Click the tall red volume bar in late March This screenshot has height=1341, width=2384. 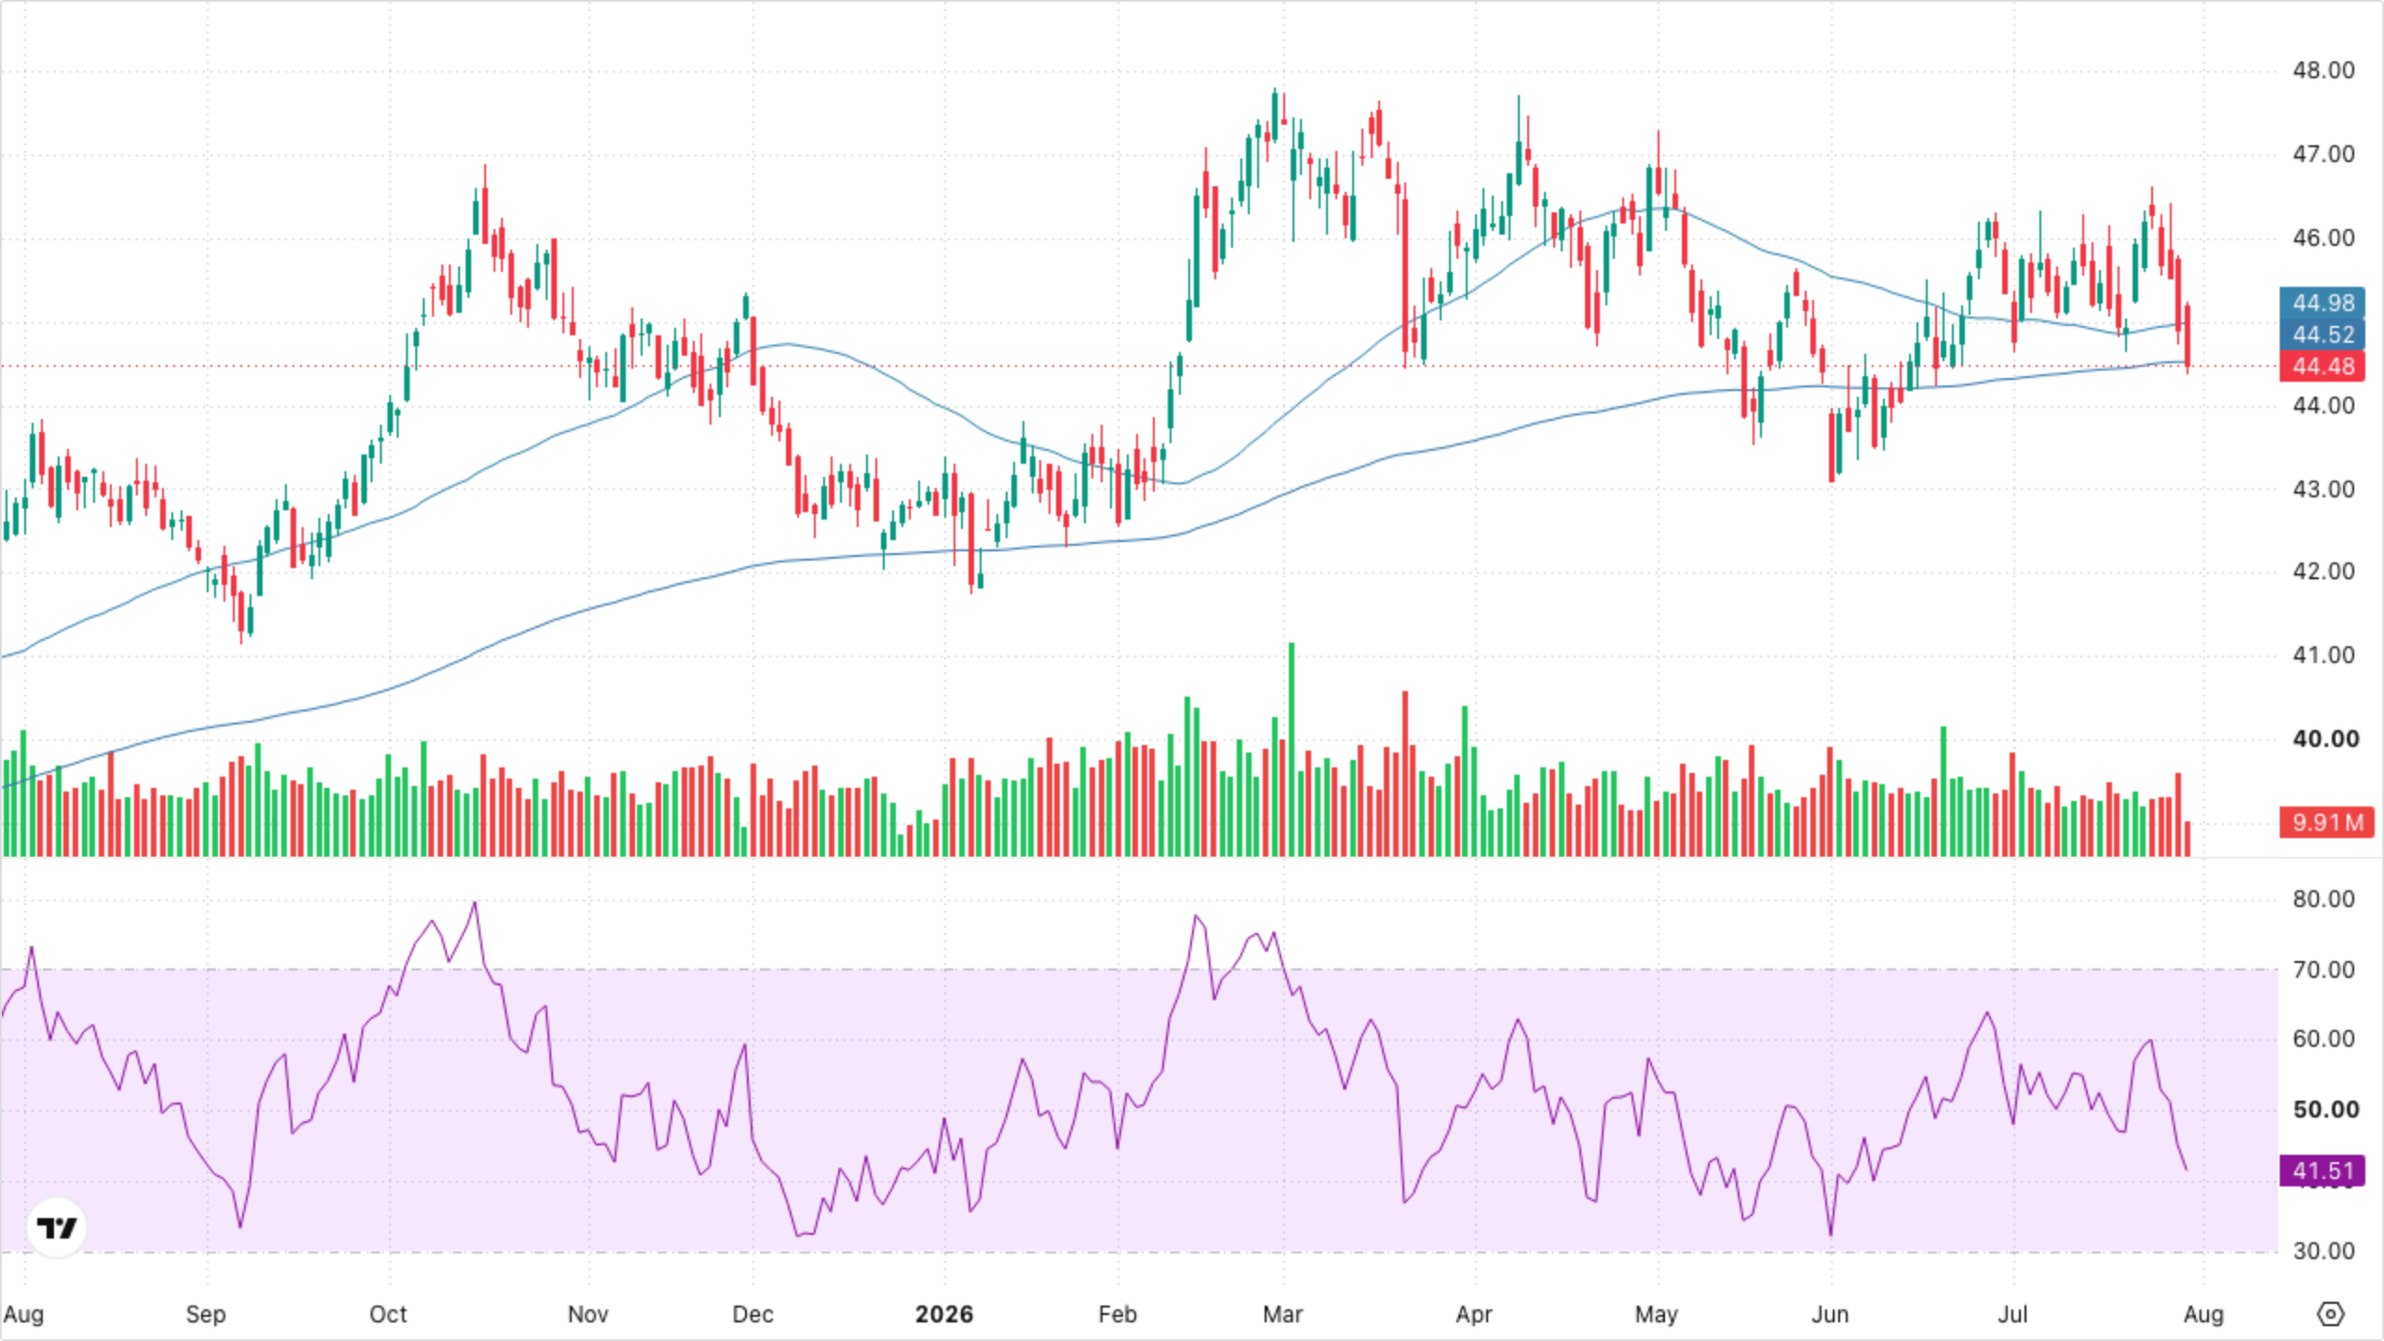[x=1405, y=774]
